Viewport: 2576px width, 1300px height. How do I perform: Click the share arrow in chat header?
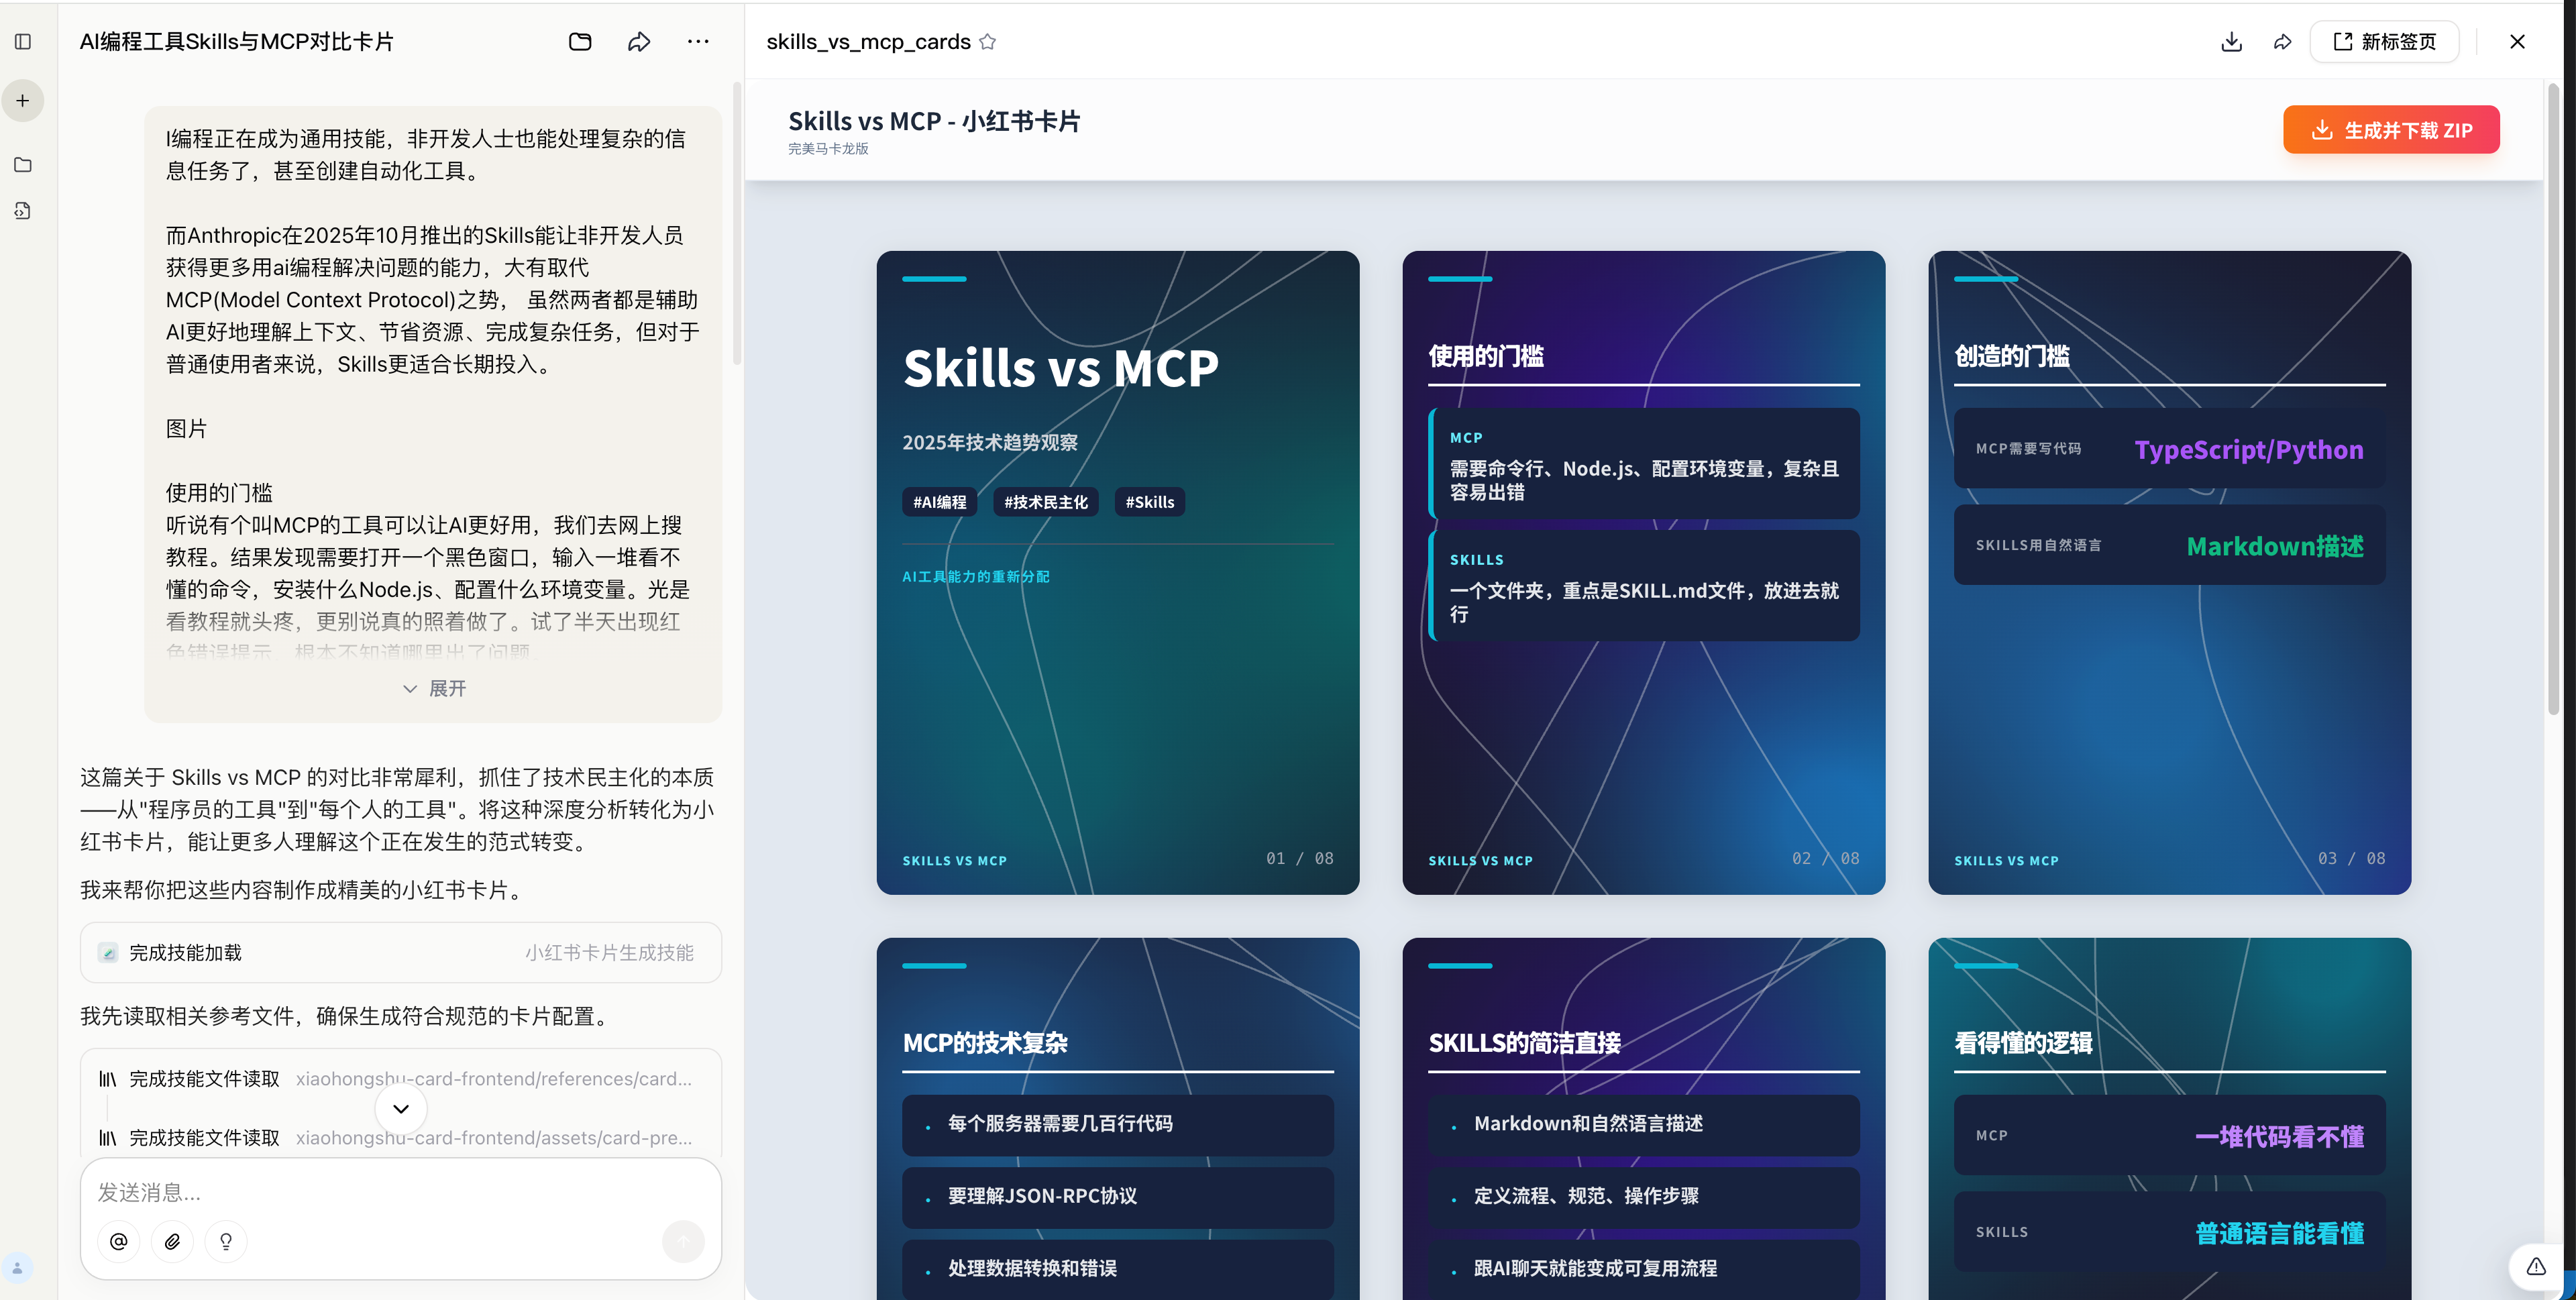[x=639, y=41]
